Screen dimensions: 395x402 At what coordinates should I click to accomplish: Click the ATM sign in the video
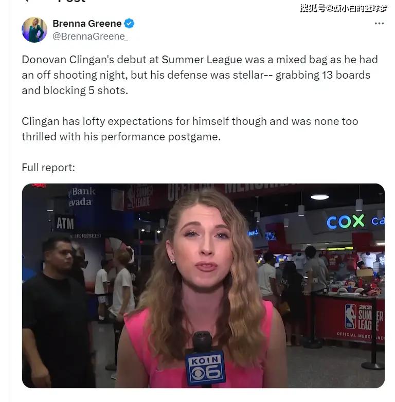pos(65,223)
